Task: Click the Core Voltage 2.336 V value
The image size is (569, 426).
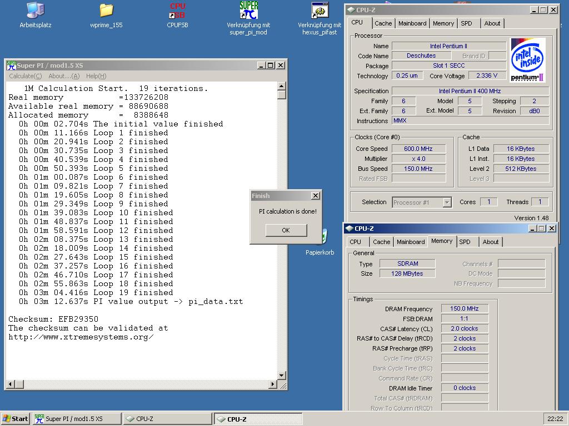Action: coord(487,75)
